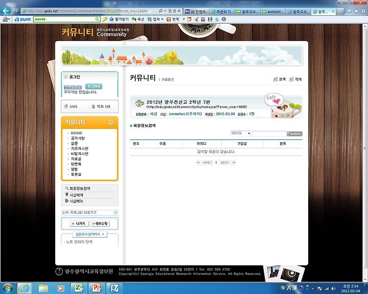Open 즐겨찾기 star in the zum toolbar
Screen dimensions: 368x294
pos(119,19)
